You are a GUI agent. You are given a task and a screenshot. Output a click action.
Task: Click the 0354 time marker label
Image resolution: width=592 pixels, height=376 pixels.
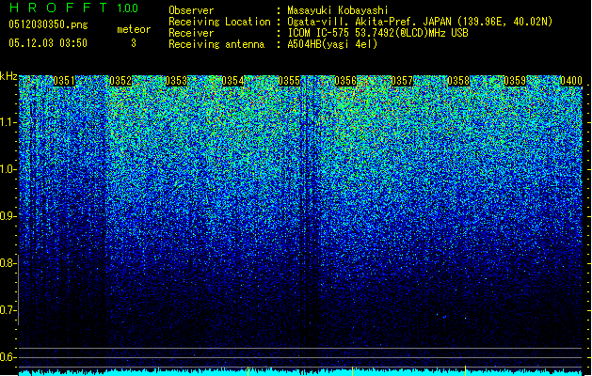[x=233, y=81]
